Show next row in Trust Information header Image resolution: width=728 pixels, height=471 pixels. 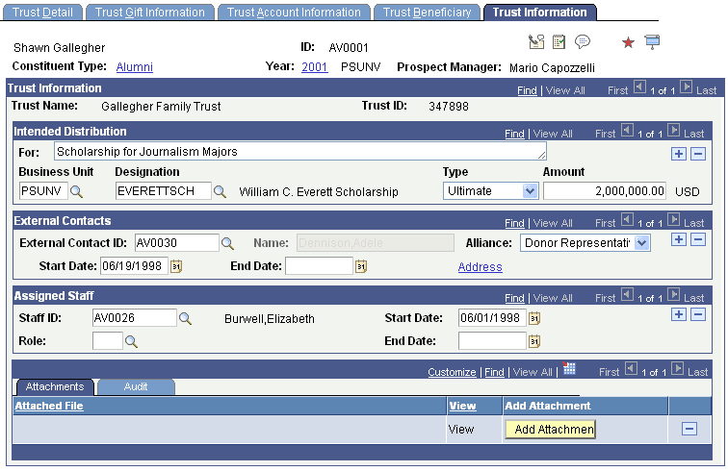[x=686, y=87]
